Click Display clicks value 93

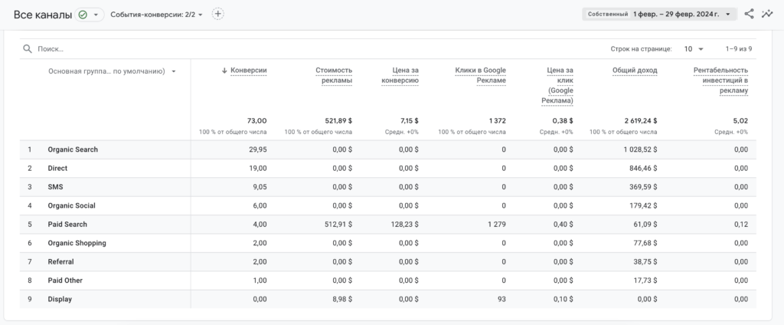pyautogui.click(x=501, y=299)
